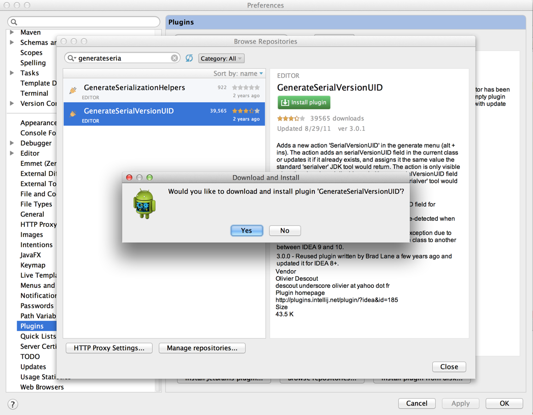Screen dimensions: 533x415
Task: Confirm install by clicking Yes
Action: point(247,230)
